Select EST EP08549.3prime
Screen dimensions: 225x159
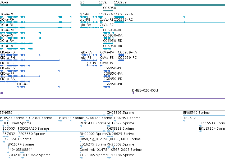pos(204,115)
